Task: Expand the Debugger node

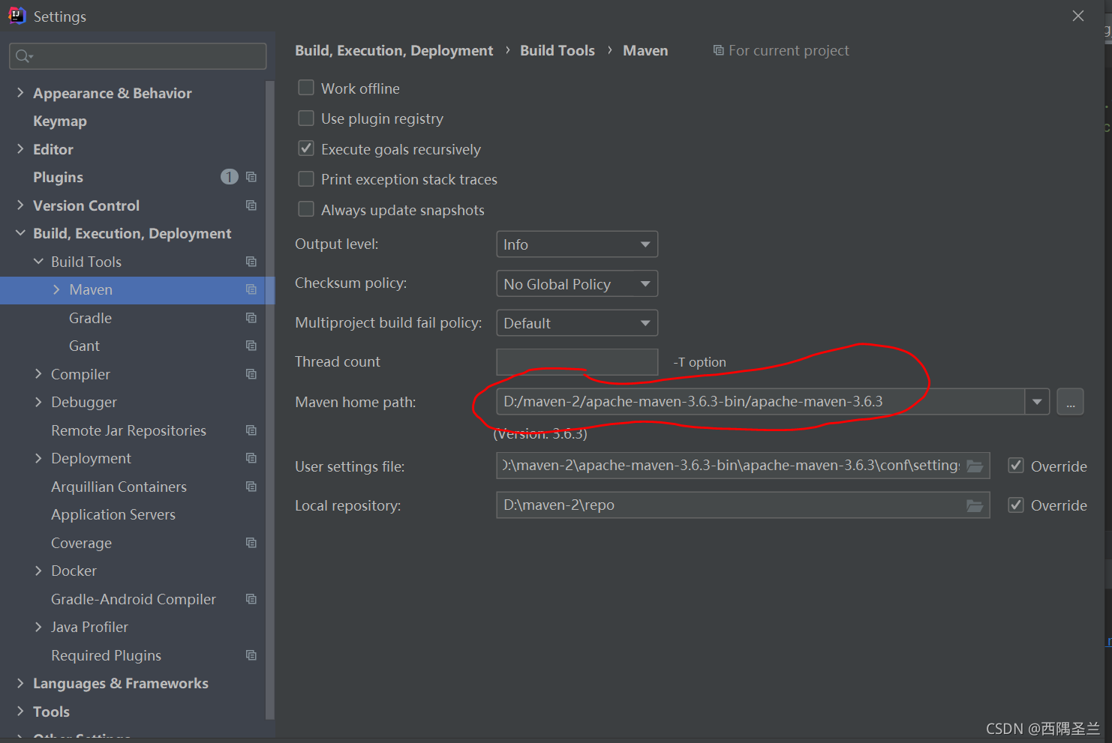Action: click(38, 402)
